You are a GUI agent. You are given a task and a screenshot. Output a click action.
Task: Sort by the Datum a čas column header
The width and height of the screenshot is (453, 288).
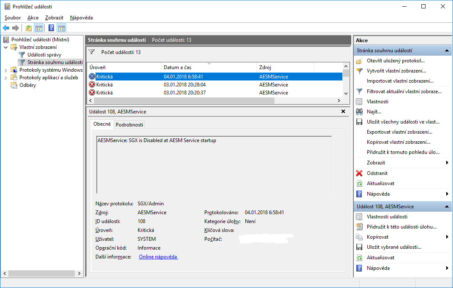pos(177,67)
